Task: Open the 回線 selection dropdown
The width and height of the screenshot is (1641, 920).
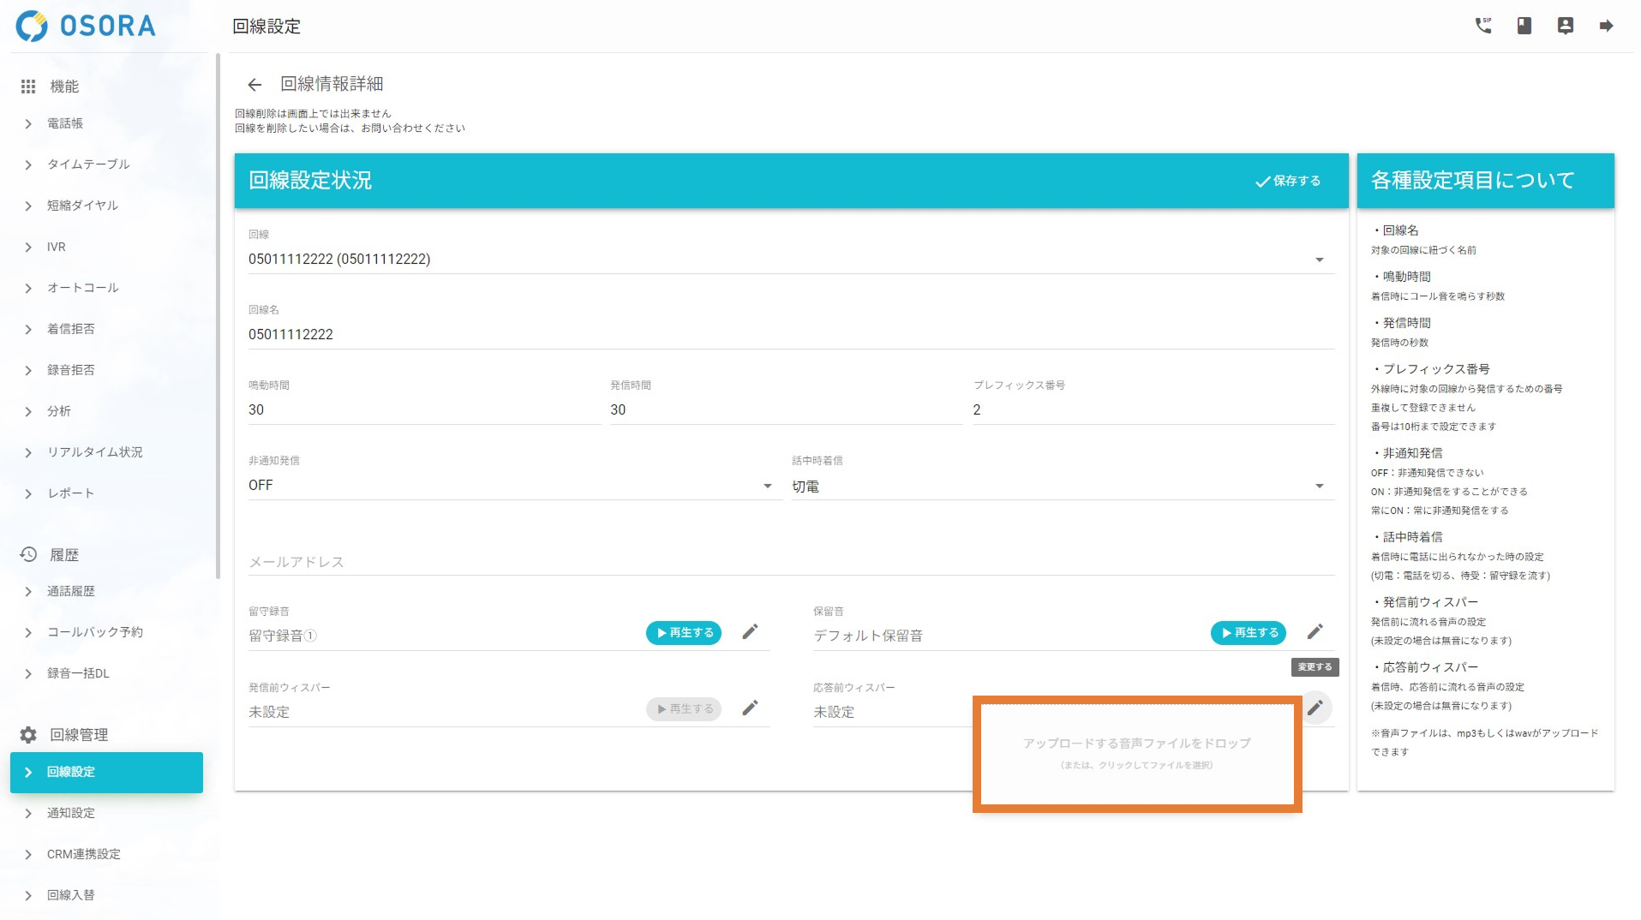Action: coord(1319,260)
